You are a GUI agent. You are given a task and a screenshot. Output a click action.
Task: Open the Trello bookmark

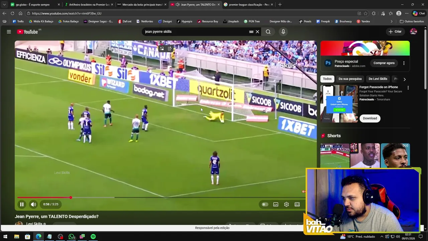(x=18, y=21)
